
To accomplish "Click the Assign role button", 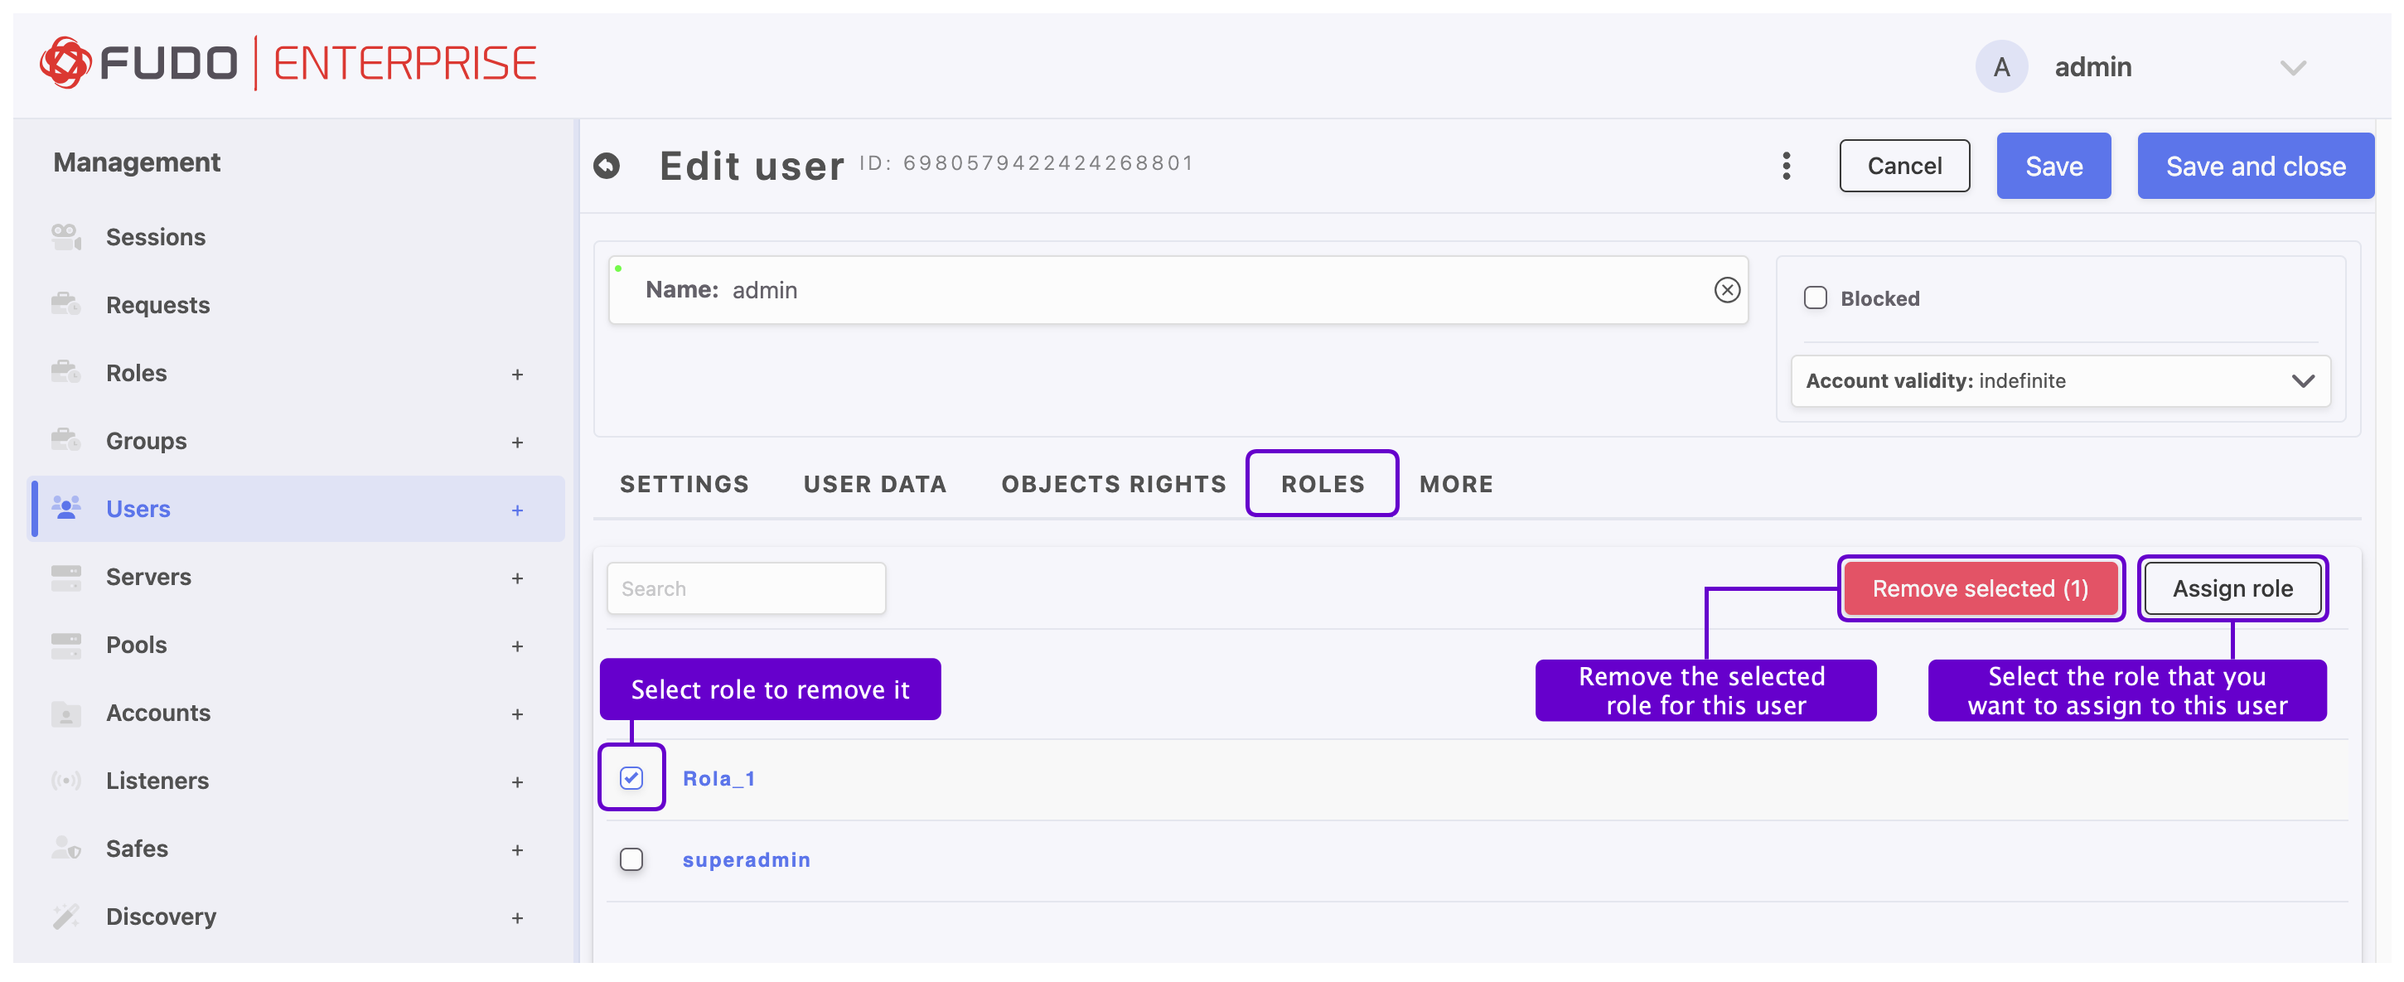I will coord(2232,588).
